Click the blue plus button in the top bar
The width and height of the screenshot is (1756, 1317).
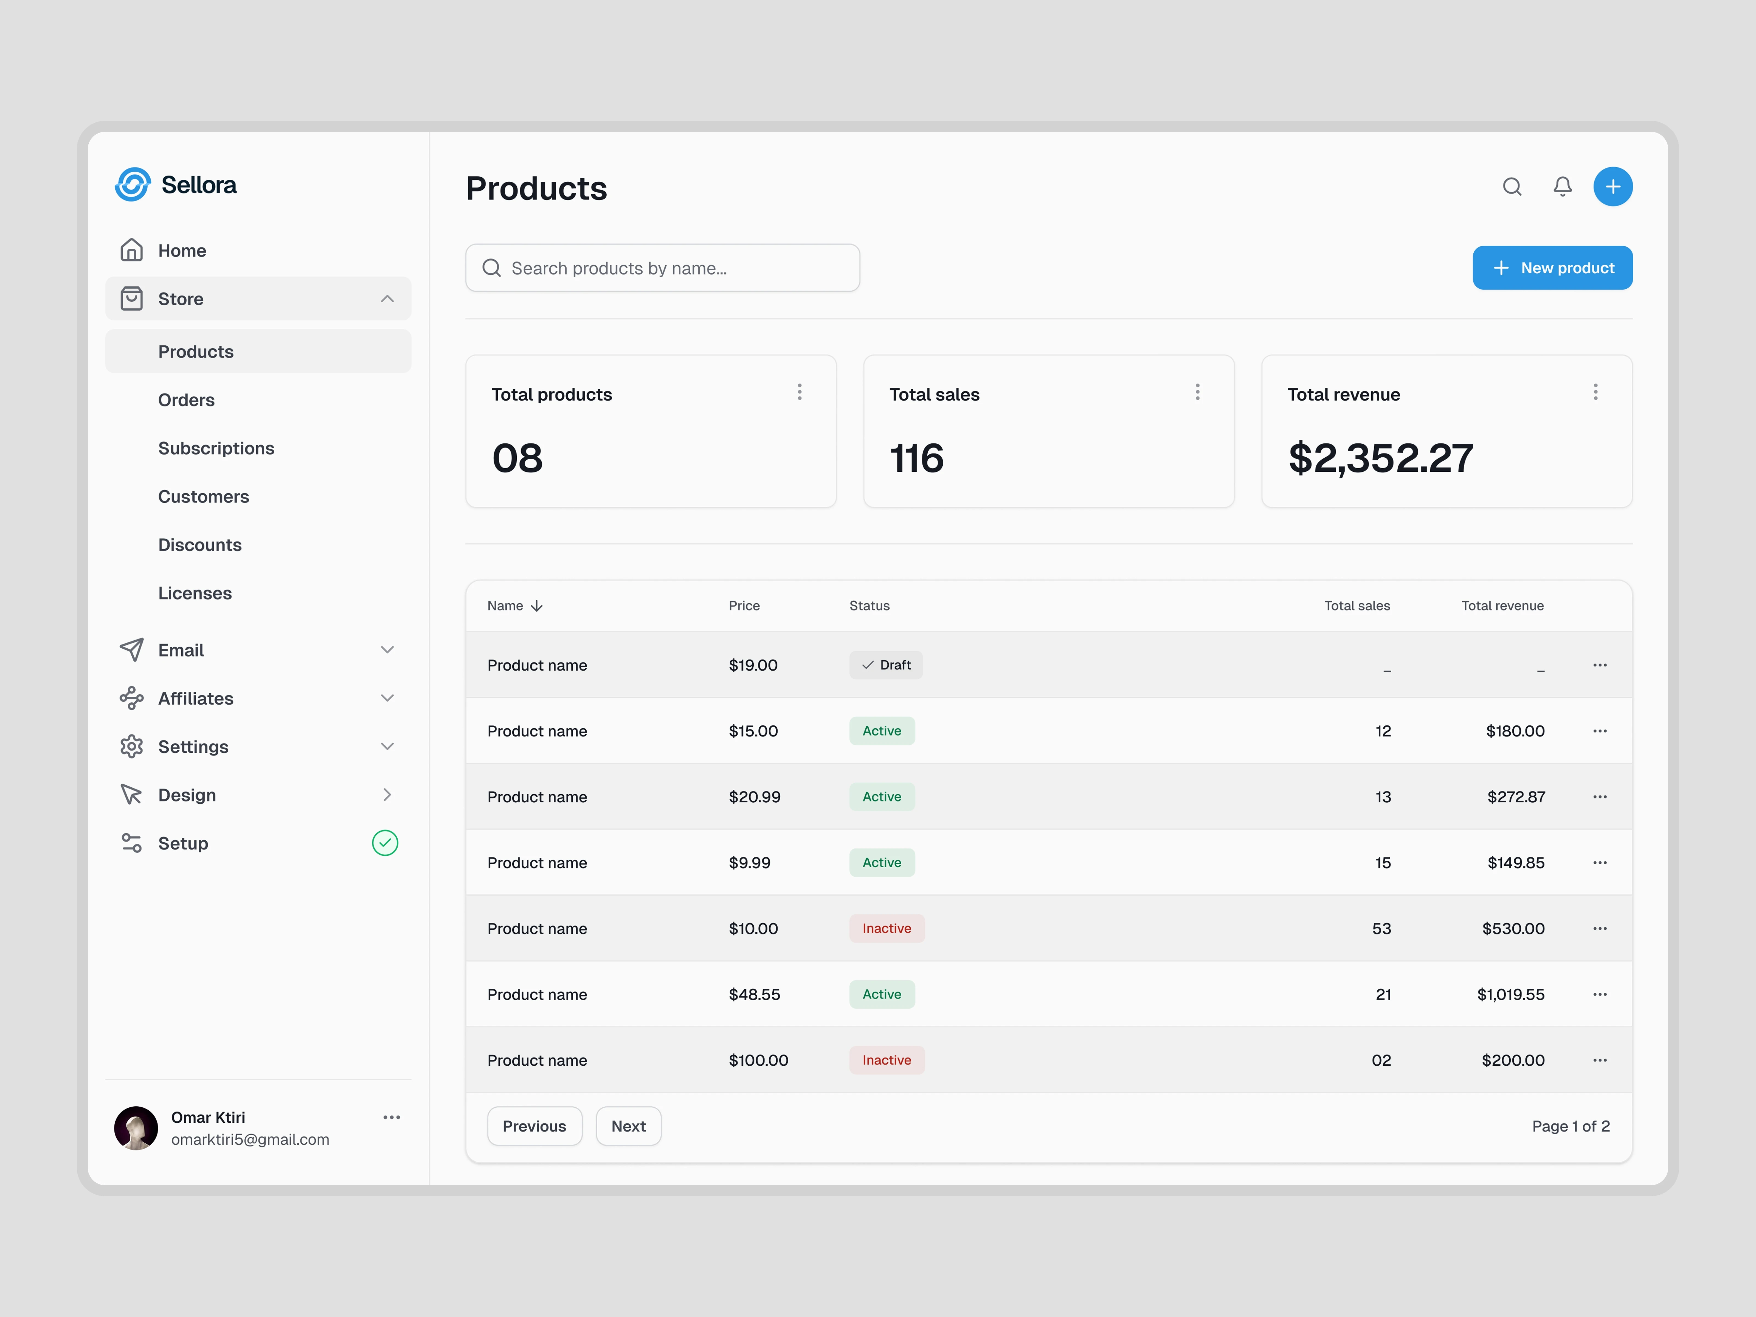(x=1612, y=187)
